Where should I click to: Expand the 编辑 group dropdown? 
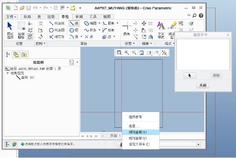pyautogui.click(x=147, y=43)
